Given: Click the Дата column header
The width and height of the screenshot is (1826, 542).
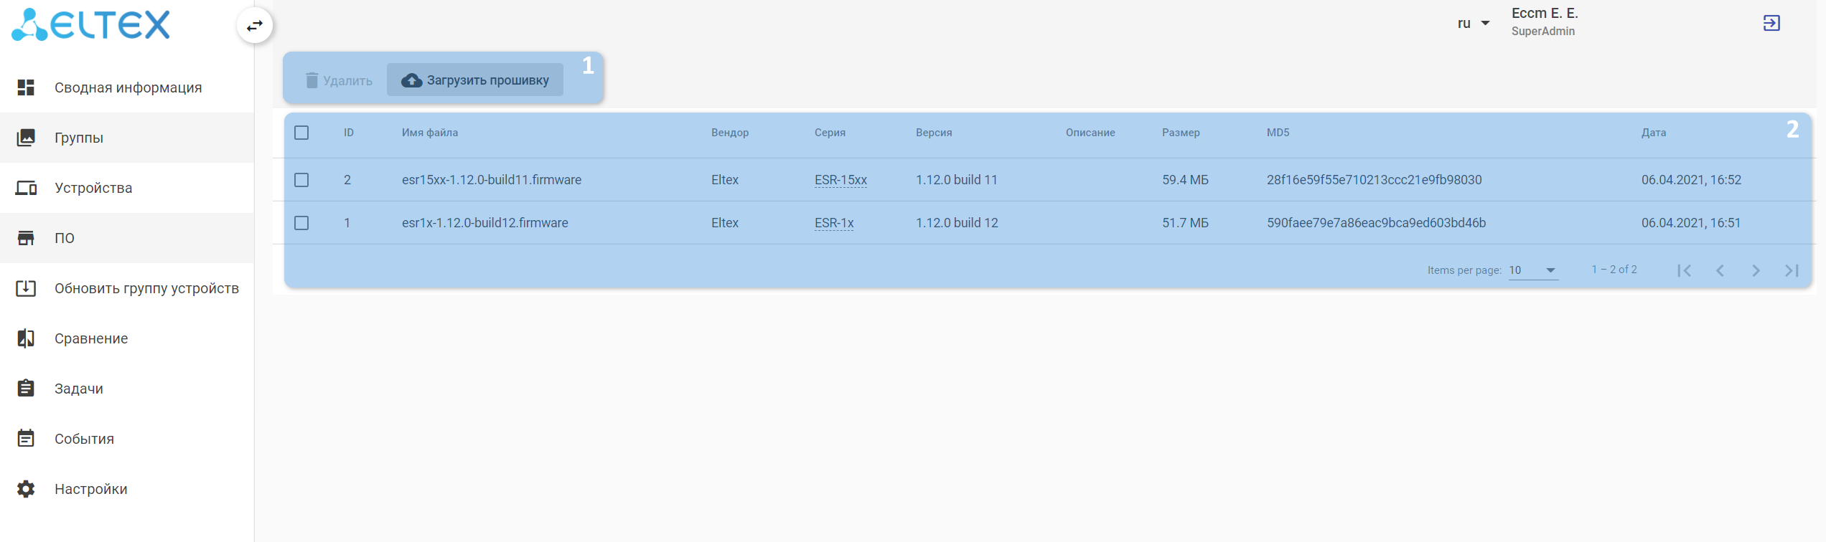Looking at the screenshot, I should point(1654,133).
